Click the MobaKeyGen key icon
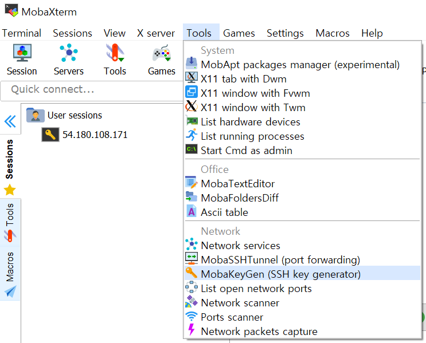 pyautogui.click(x=191, y=273)
